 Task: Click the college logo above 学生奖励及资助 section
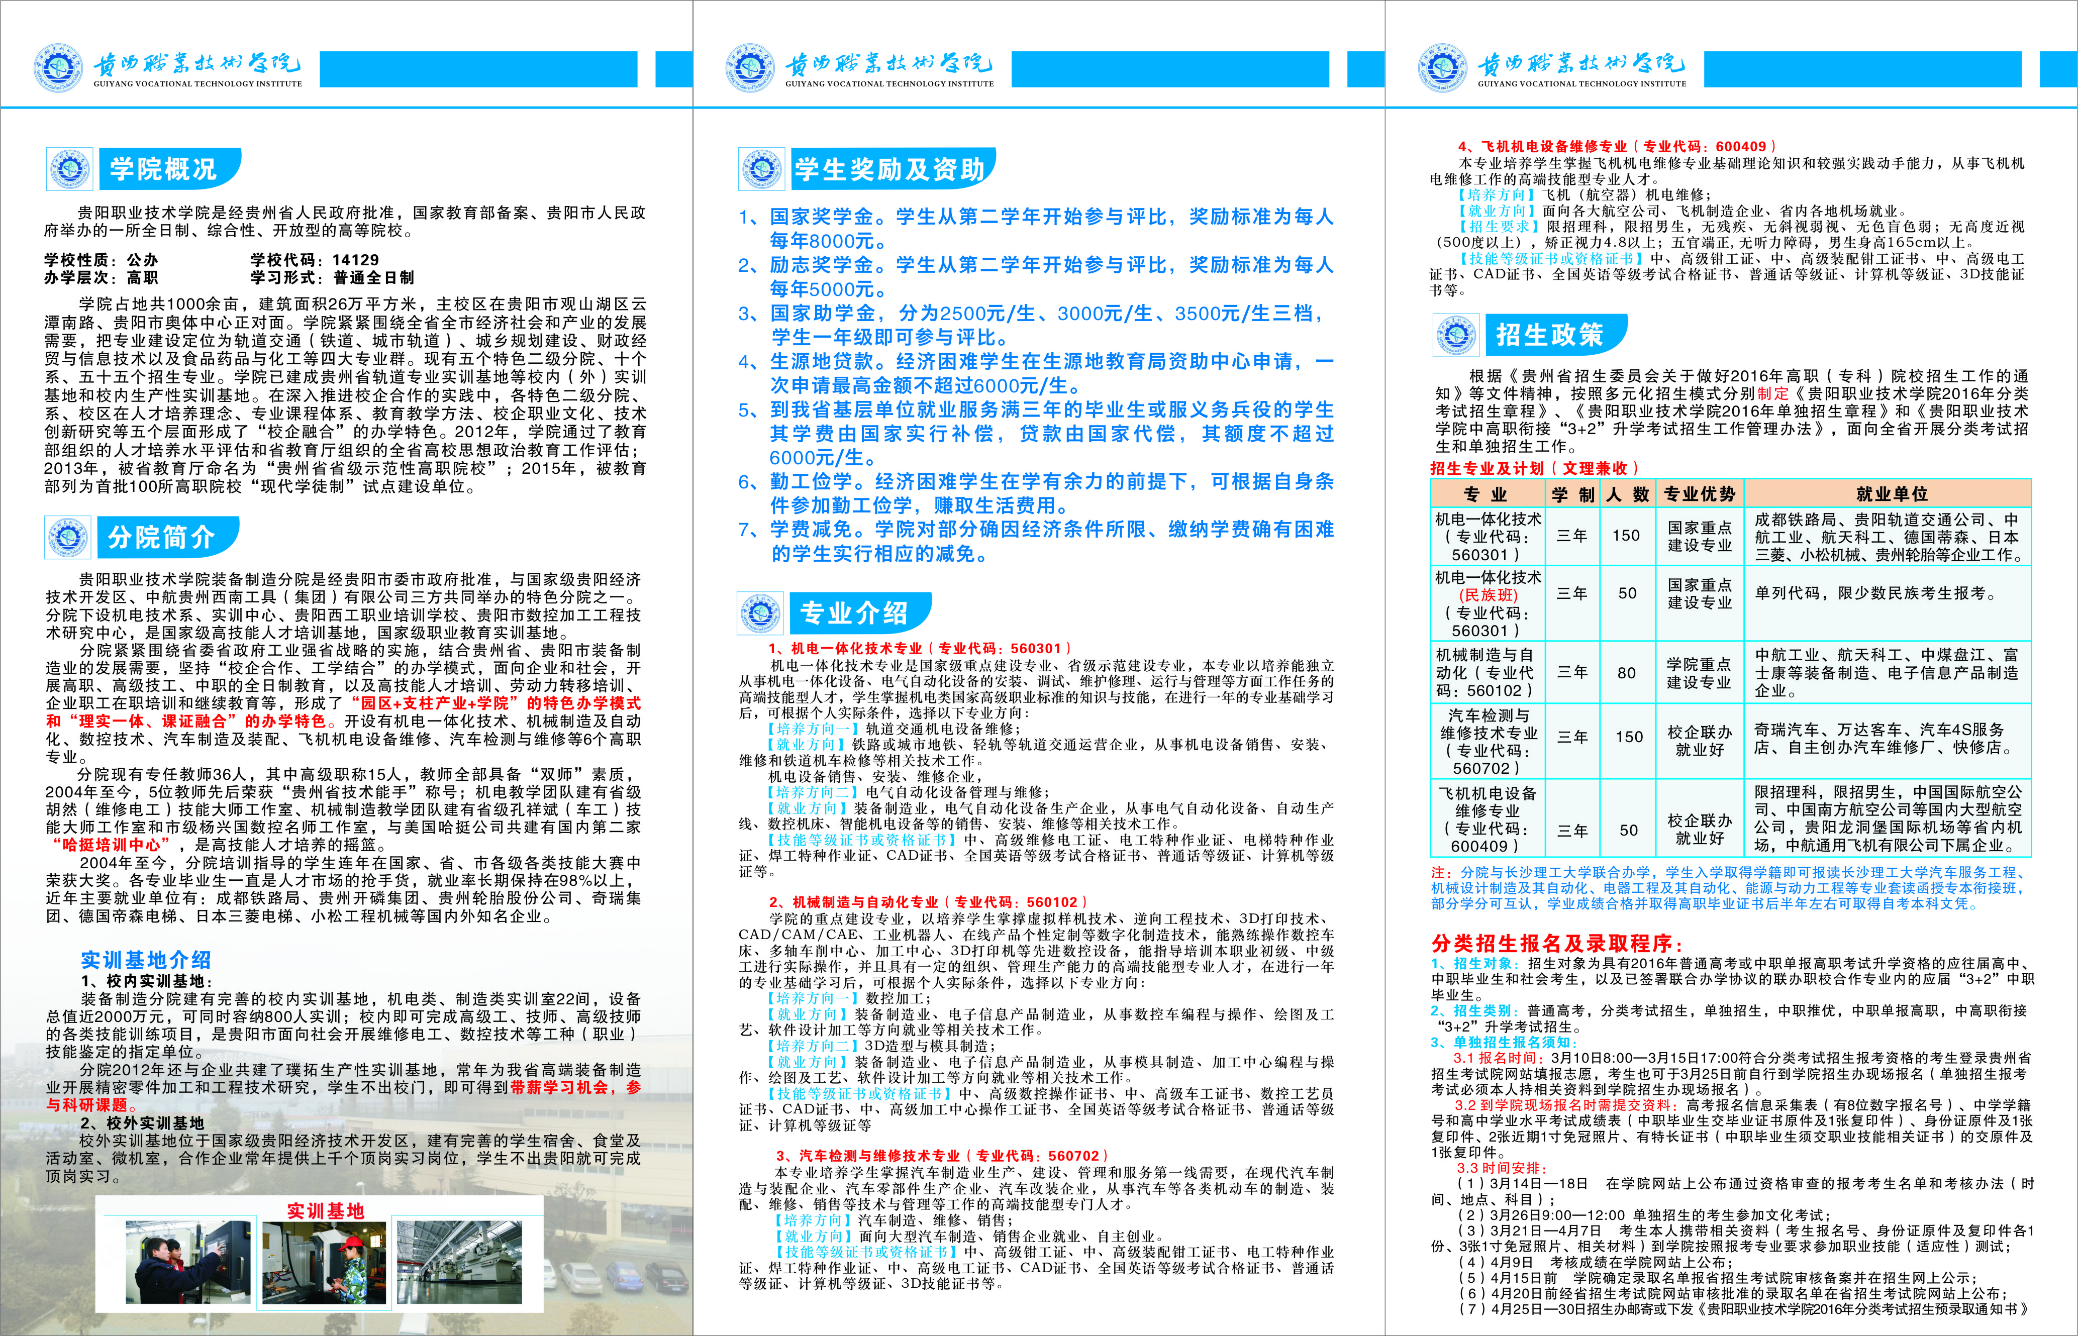coord(750,68)
